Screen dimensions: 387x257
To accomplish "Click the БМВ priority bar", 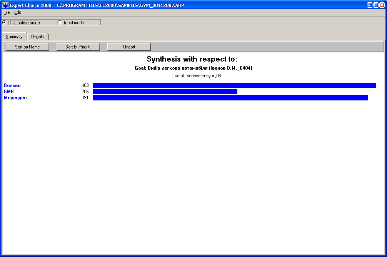I will [165, 92].
